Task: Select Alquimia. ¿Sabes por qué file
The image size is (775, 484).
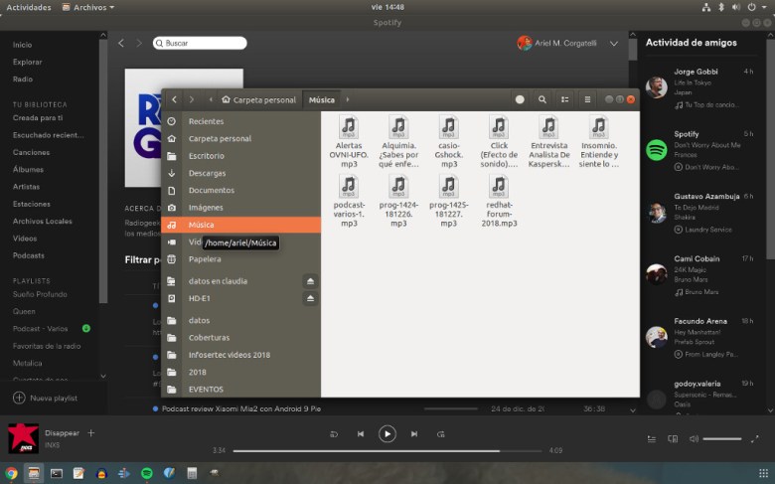Action: click(398, 141)
